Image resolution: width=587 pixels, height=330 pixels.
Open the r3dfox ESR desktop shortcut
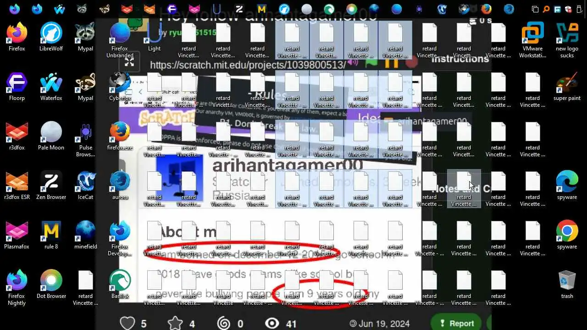click(x=17, y=185)
